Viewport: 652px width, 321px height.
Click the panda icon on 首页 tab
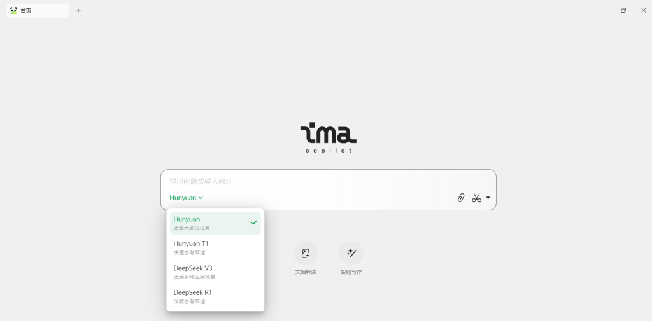point(14,10)
